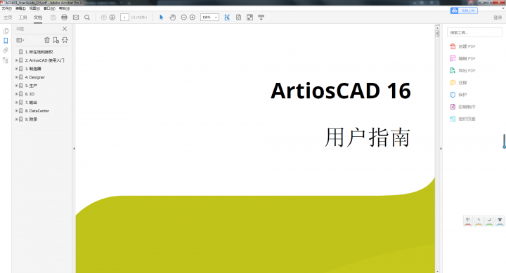Click the Print icon in toolbar
Screen dimensions: 506x273
click(64, 18)
